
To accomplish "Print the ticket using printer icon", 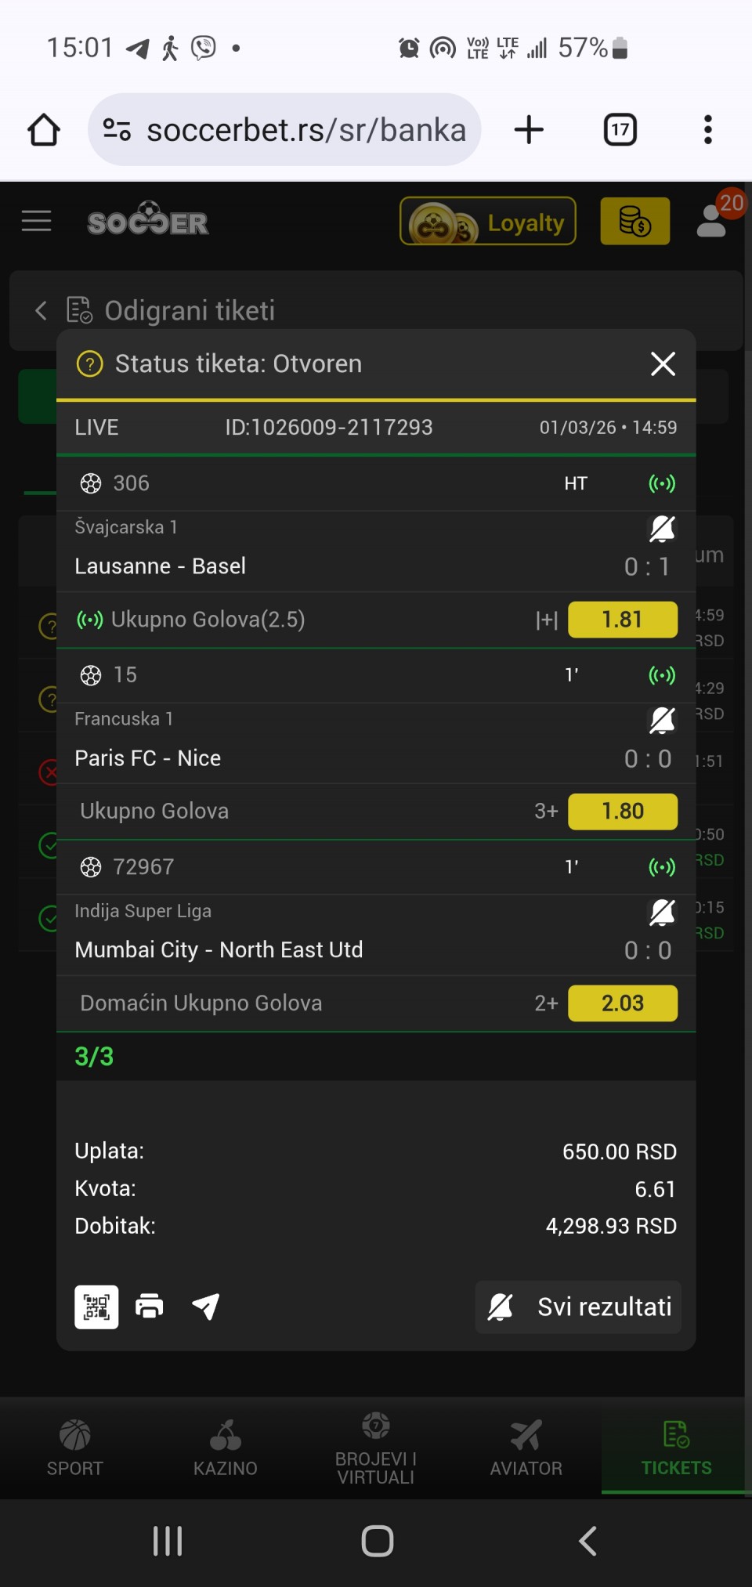I will pos(150,1307).
